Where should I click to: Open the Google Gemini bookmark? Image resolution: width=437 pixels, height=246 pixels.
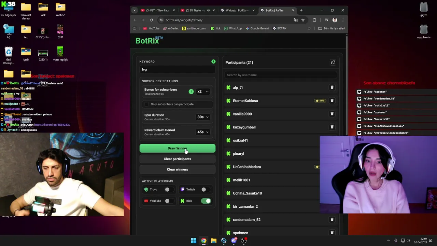coord(257,28)
